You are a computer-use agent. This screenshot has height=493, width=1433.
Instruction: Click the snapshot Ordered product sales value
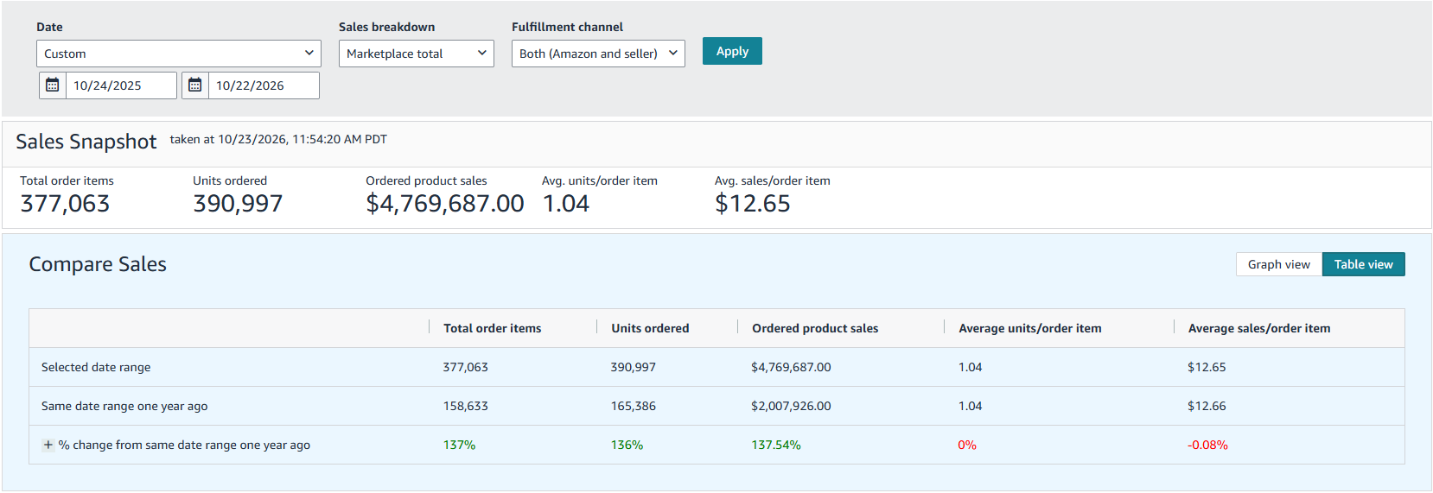click(445, 204)
